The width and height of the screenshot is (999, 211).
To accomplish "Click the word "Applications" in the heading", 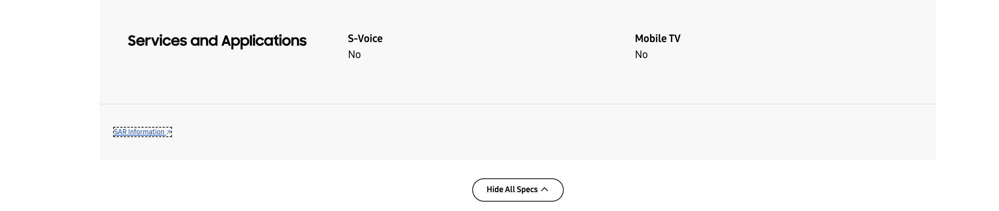I will (x=264, y=41).
